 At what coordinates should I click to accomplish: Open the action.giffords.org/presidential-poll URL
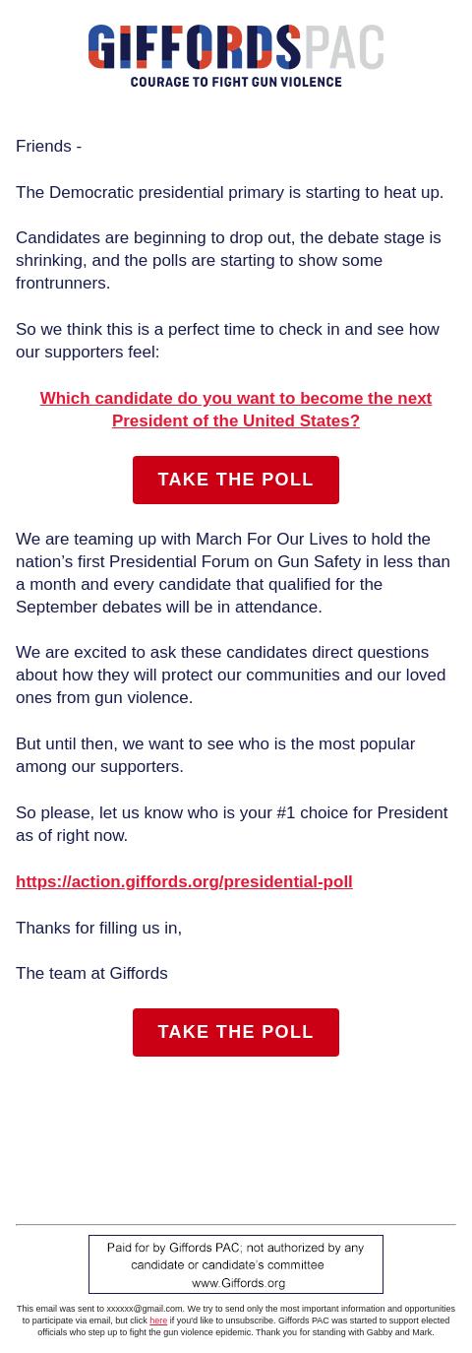click(x=184, y=881)
